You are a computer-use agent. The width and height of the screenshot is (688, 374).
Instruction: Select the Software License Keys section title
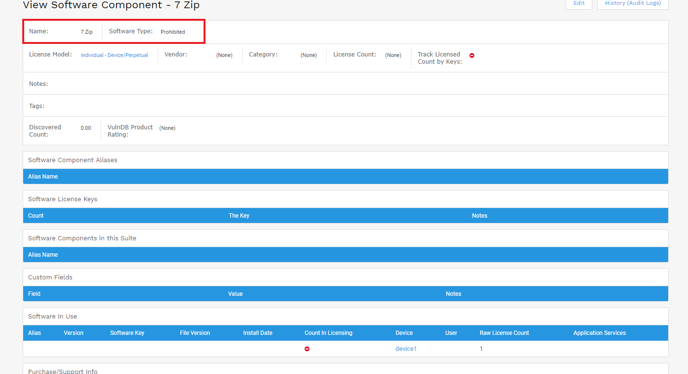click(63, 199)
